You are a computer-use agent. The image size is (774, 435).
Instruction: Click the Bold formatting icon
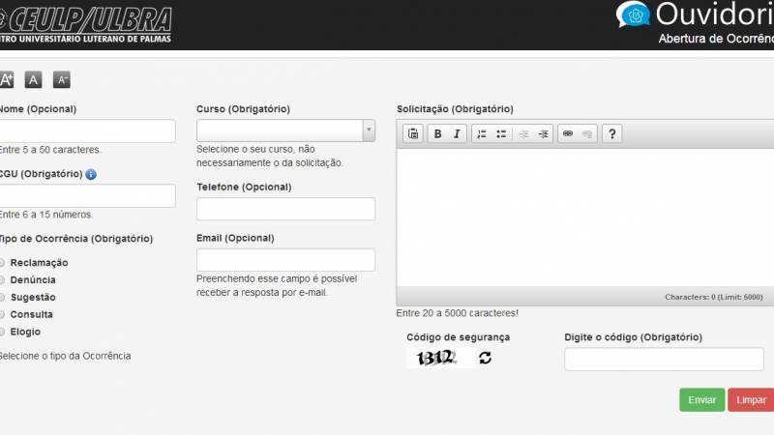coord(437,134)
